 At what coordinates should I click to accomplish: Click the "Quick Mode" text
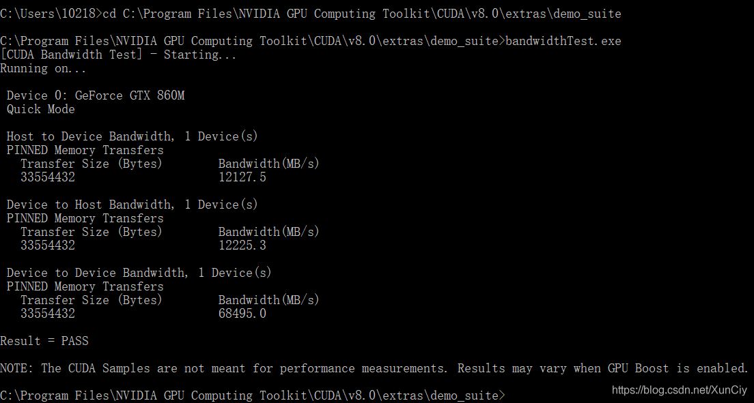41,109
